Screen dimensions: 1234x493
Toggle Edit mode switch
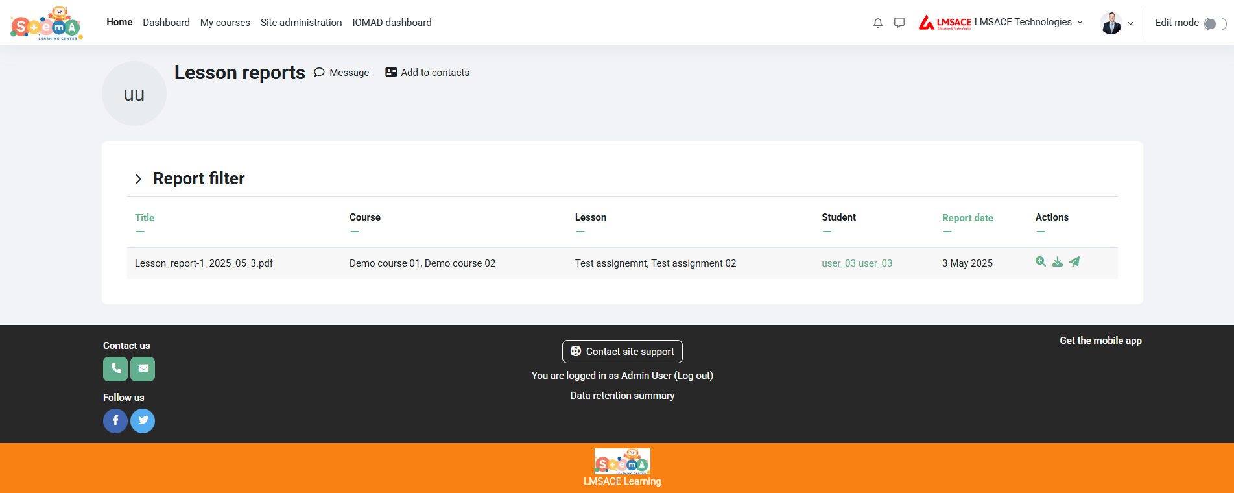coord(1214,23)
